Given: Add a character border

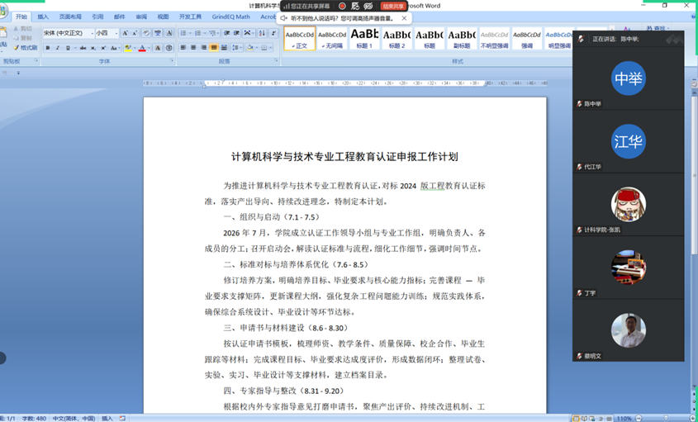Looking at the screenshot, I should tap(169, 33).
